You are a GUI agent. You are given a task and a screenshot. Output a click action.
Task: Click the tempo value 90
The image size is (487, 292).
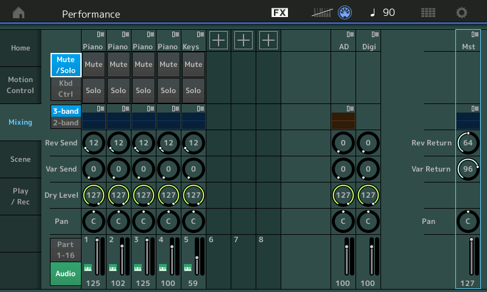click(388, 13)
